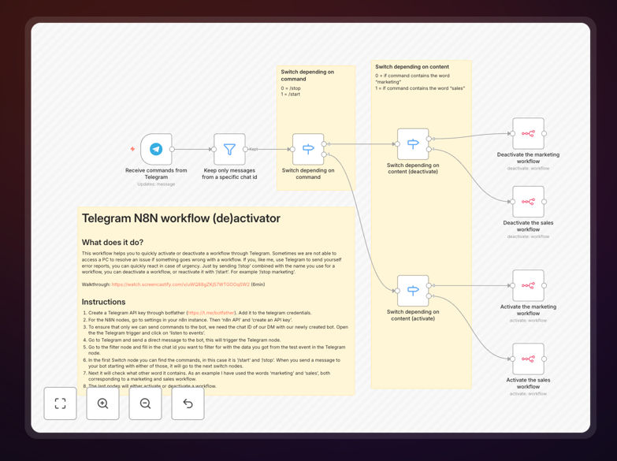Click the red trigger lightning bolt icon
Image resolution: width=617 pixels, height=461 pixels.
click(x=132, y=149)
